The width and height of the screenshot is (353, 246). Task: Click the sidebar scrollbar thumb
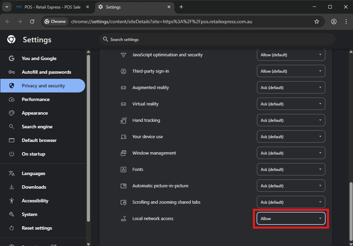point(88,138)
